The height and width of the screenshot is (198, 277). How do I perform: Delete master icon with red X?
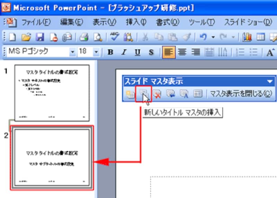click(x=157, y=93)
